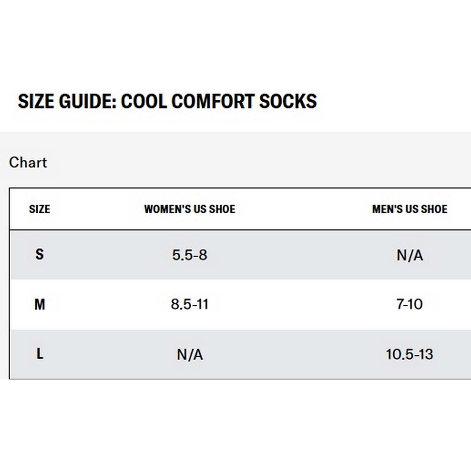471x471 pixels.
Task: Click the Size Guide: Cool Comfort Socks heading
Action: tap(167, 101)
